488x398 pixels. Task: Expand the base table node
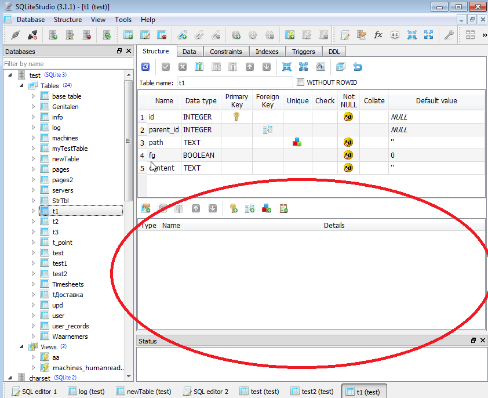pyautogui.click(x=33, y=96)
